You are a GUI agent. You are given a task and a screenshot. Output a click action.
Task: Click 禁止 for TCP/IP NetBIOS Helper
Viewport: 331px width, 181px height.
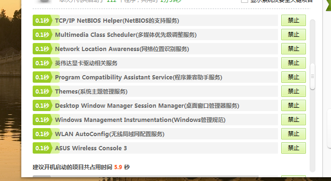click(294, 20)
